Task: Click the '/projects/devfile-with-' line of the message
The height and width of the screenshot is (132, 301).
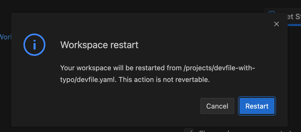Action: pyautogui.click(x=219, y=68)
